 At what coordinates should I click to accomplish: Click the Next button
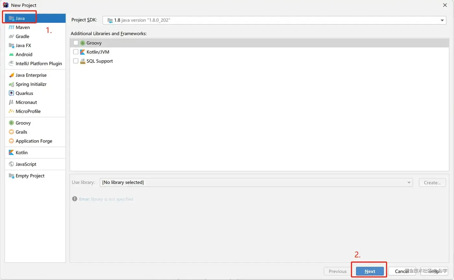pyautogui.click(x=370, y=271)
